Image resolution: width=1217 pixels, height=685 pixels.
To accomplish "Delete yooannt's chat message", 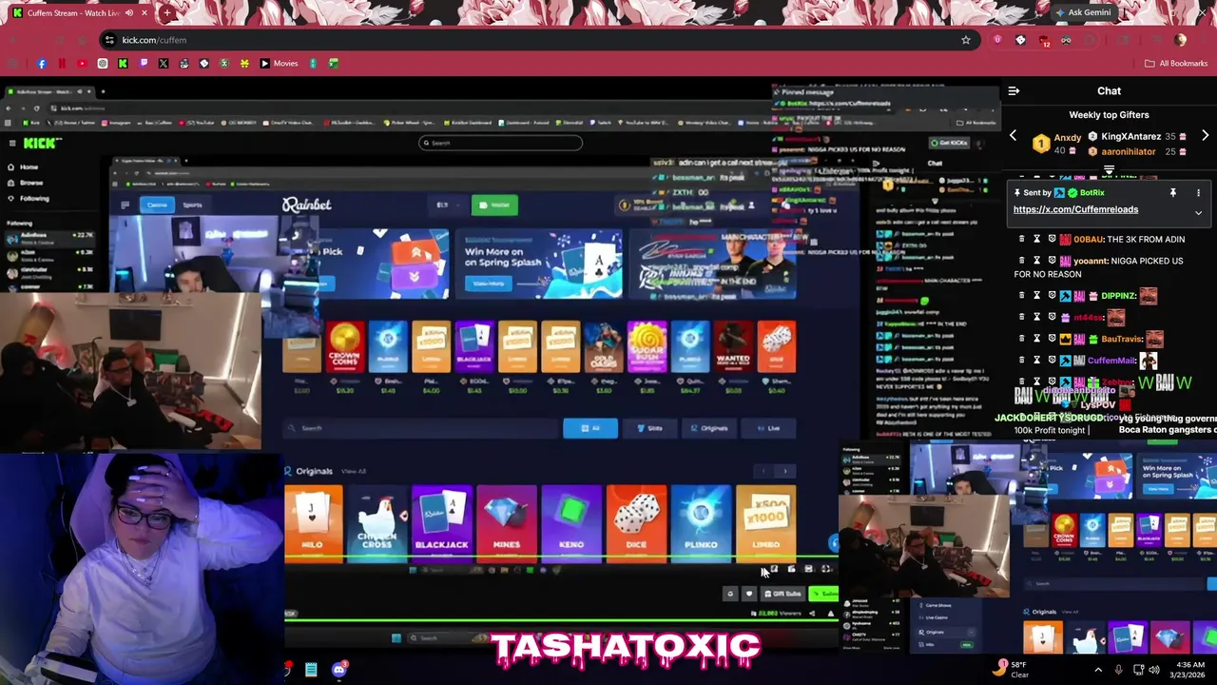I will [1021, 261].
